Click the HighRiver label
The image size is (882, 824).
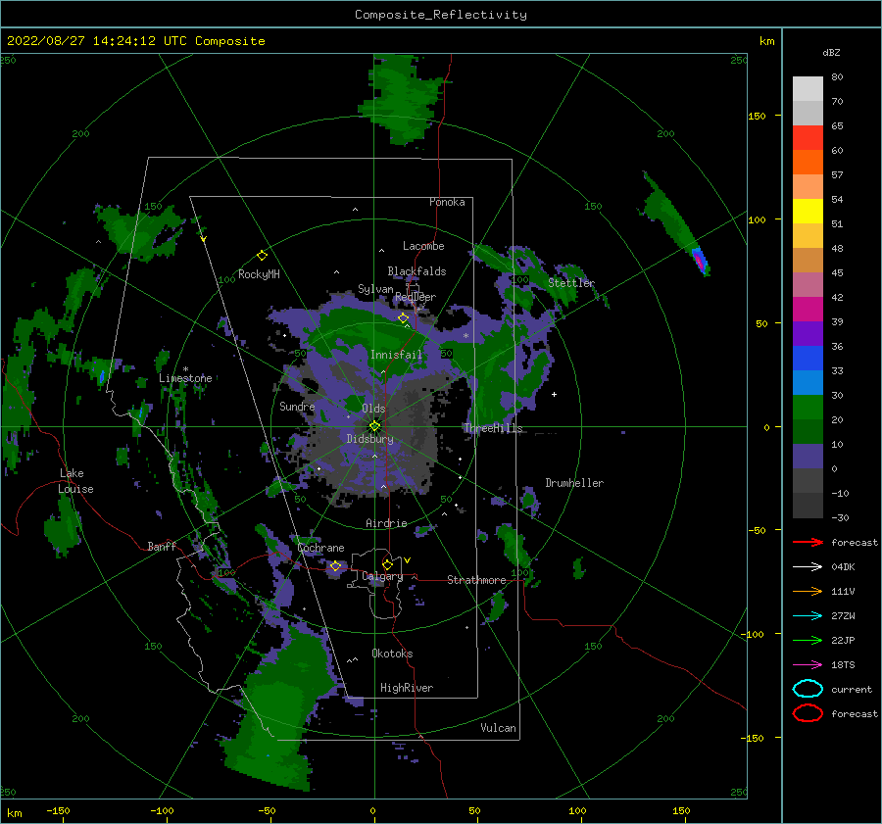click(x=407, y=688)
